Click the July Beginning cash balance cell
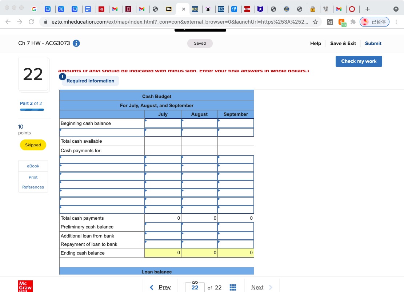404x292 pixels. point(163,123)
